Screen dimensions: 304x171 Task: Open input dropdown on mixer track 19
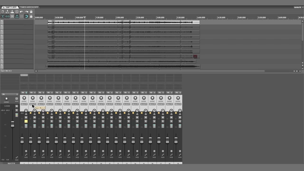178,104
